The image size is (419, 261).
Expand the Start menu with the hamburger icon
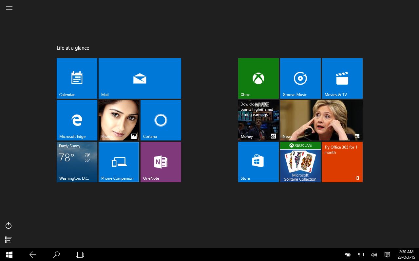[9, 8]
